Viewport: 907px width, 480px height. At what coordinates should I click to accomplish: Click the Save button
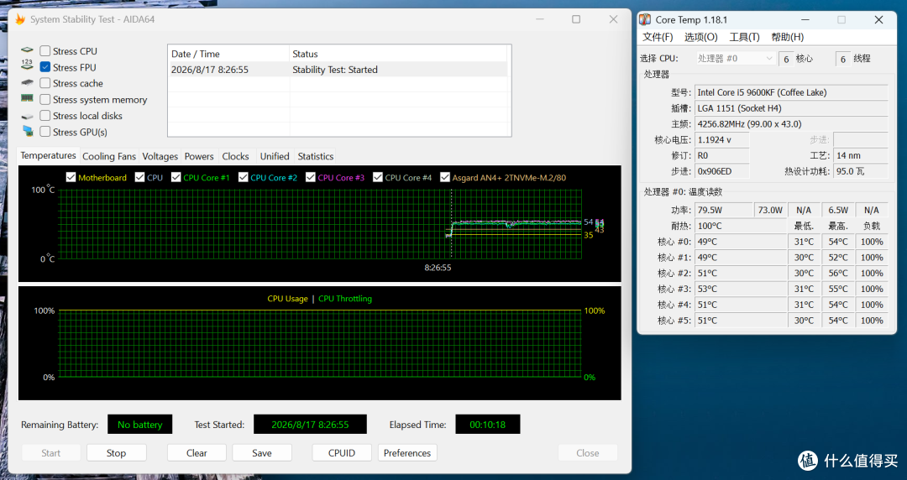pos(262,453)
